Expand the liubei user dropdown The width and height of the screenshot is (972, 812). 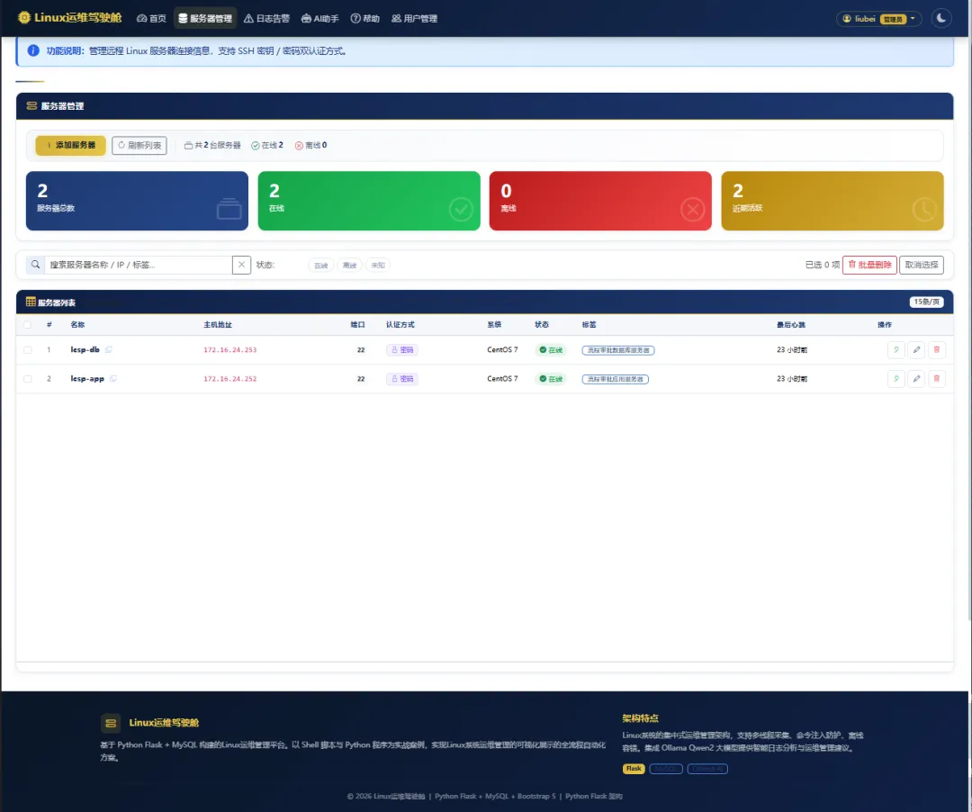[879, 19]
